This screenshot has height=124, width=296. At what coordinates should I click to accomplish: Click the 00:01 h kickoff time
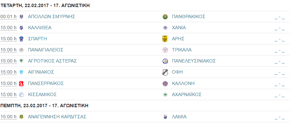pos(8,16)
